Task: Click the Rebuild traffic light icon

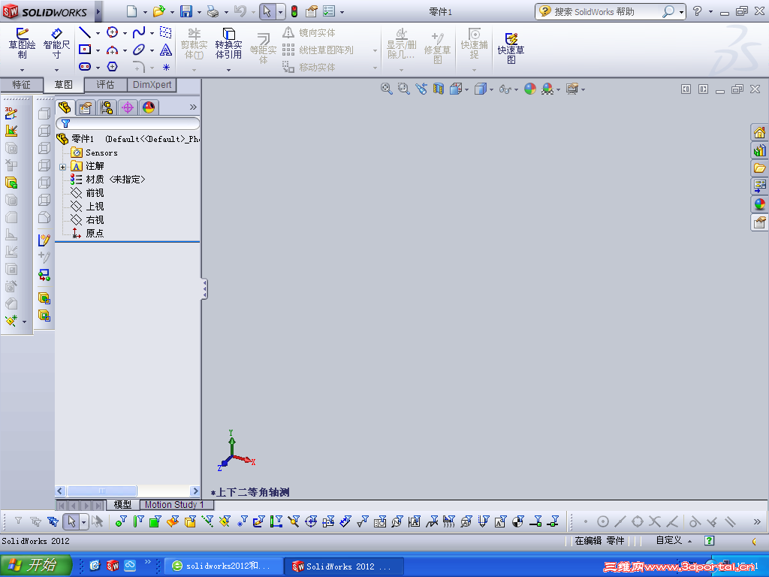Action: tap(294, 11)
